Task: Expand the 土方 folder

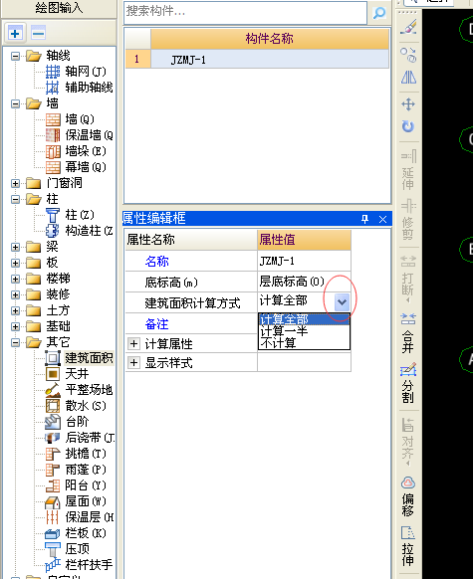Action: [x=15, y=310]
